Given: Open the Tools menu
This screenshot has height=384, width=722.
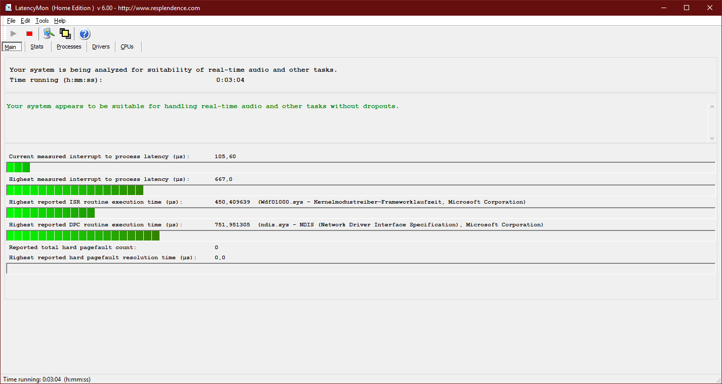Looking at the screenshot, I should coord(42,21).
